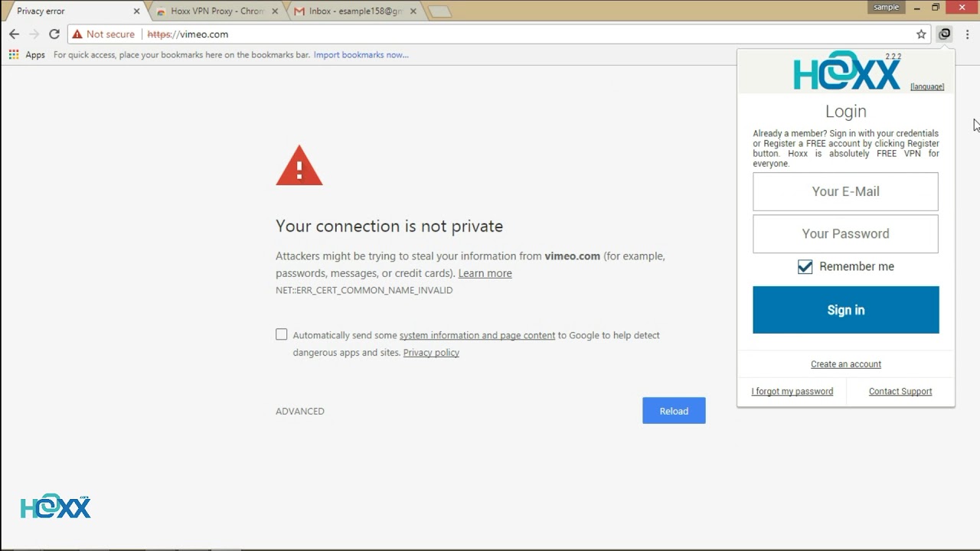The height and width of the screenshot is (551, 980).
Task: Open the Contact Support link
Action: click(x=900, y=391)
